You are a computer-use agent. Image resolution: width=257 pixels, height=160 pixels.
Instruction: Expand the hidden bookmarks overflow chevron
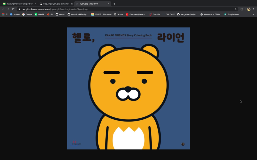coord(253,14)
